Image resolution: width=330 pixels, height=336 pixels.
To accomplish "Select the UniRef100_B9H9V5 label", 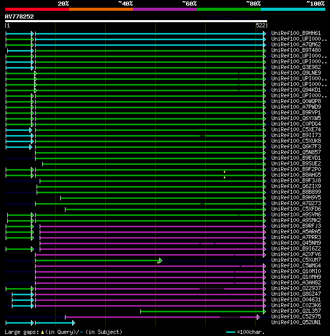I will pos(296,197).
